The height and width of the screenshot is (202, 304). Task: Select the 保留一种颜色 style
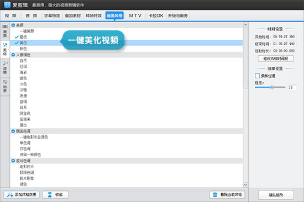(x=30, y=155)
